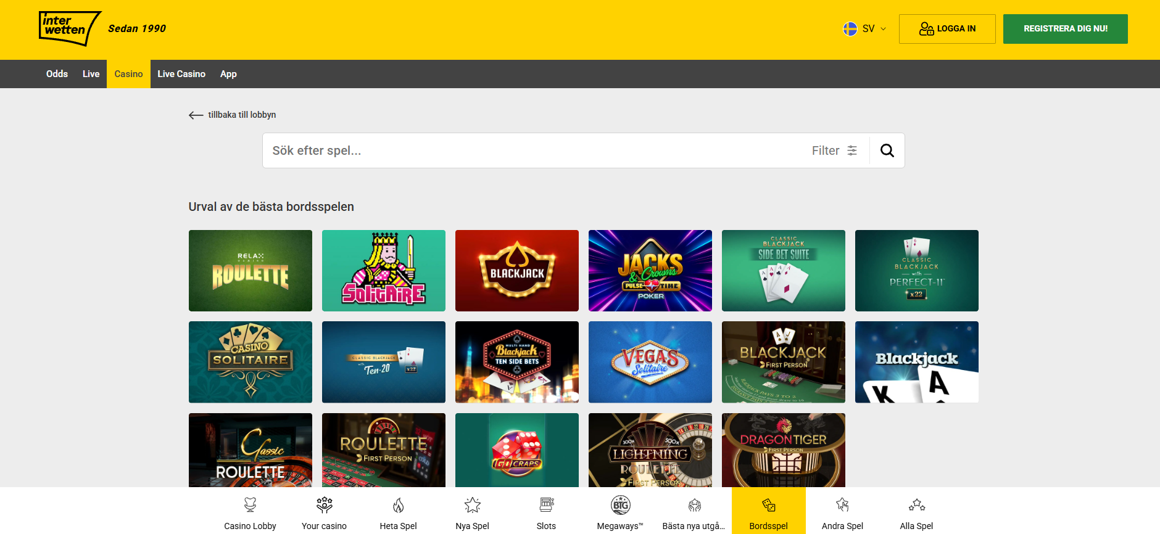Screen dimensions: 1160x534
Task: Open Vegas Solitaire game thumbnail
Action: tap(650, 362)
